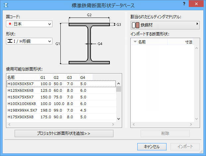Viewport: 206px width, 156px height.
Task: Click the sort triangle in import list header
Action: [x=135, y=42]
